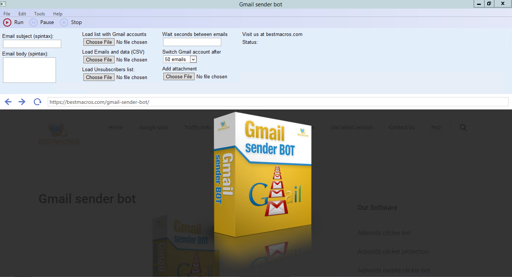Image resolution: width=512 pixels, height=277 pixels.
Task: Choose file for Unsubscribers list
Action: point(99,77)
